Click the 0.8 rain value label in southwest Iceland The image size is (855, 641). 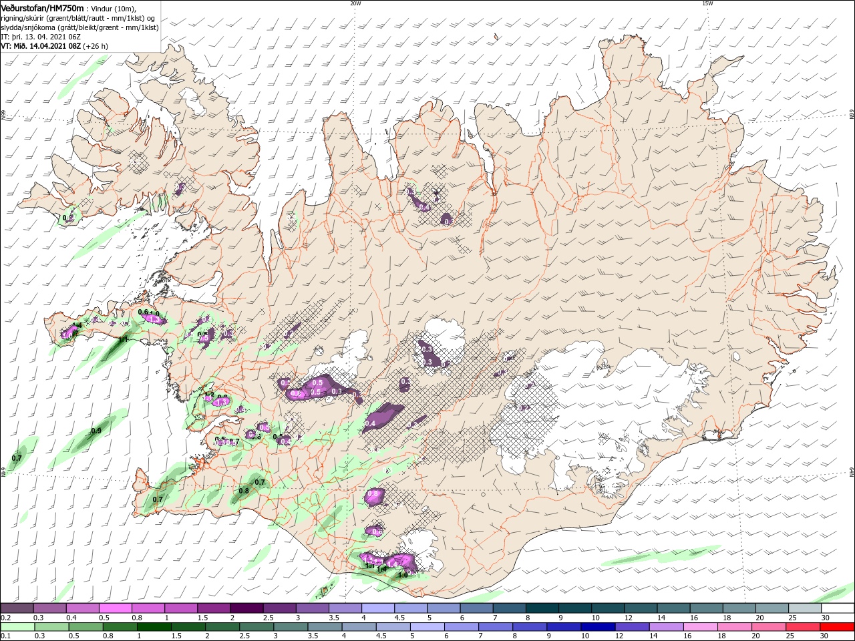pyautogui.click(x=244, y=491)
